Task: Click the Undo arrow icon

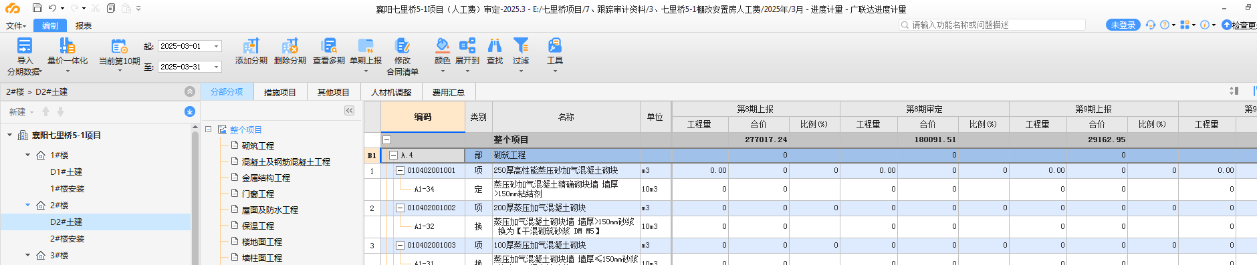Action: [x=52, y=8]
